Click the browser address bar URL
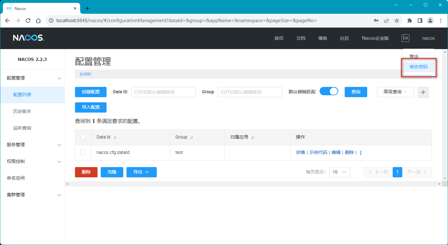Screen dimensions: 448x245 pyautogui.click(x=187, y=21)
